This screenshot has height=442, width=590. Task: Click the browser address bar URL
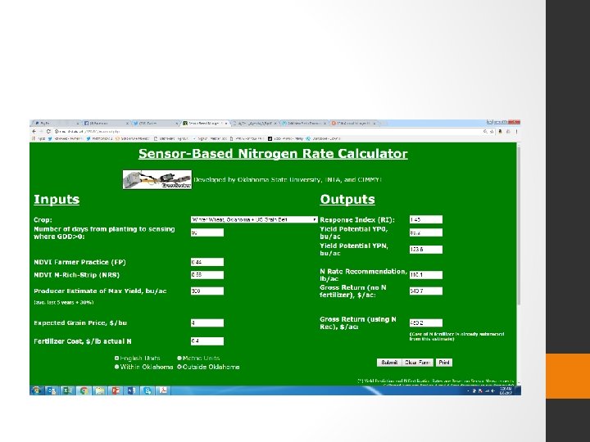pos(88,131)
